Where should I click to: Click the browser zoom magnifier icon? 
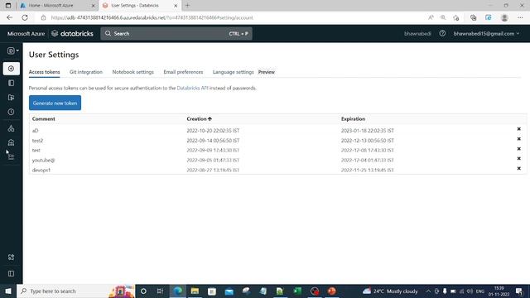(x=443, y=17)
